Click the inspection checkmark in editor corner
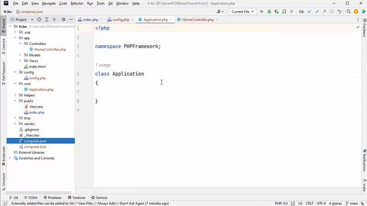 [358, 27]
